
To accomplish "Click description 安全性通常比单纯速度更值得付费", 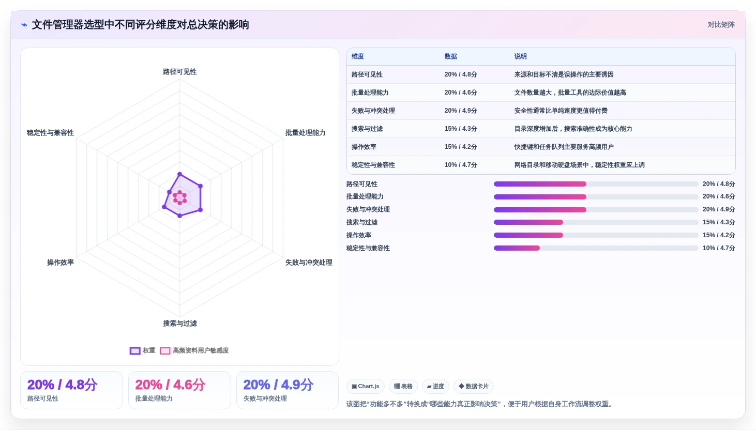I will 561,111.
